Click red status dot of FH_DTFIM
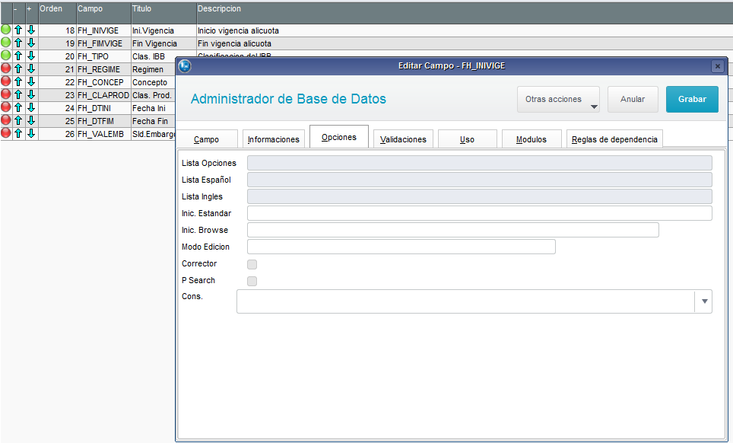The height and width of the screenshot is (443, 733). click(x=5, y=120)
